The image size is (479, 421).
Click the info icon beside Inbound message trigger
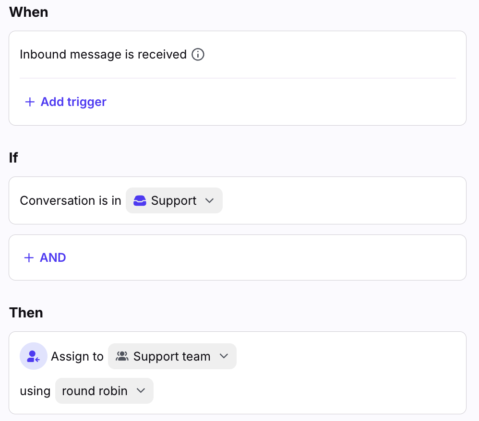(198, 55)
